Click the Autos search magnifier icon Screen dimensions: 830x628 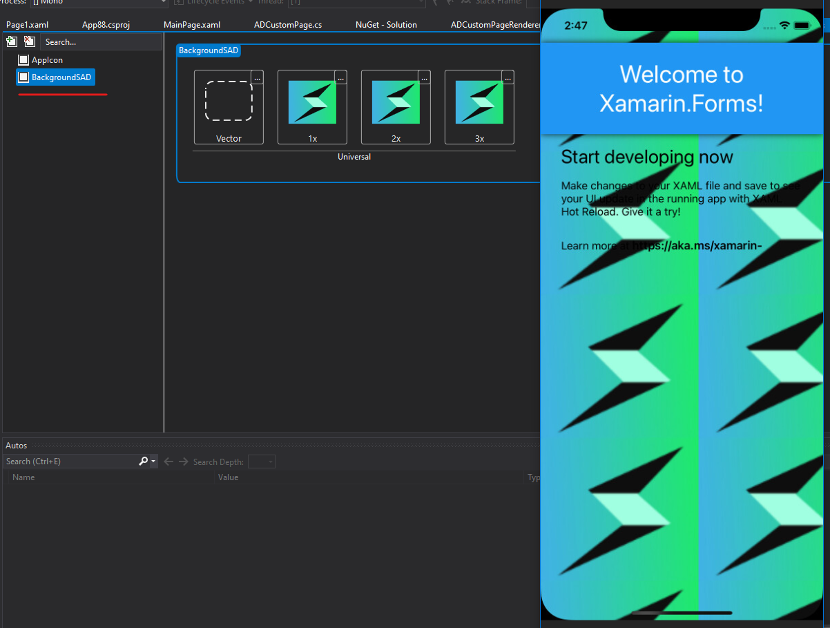(144, 461)
